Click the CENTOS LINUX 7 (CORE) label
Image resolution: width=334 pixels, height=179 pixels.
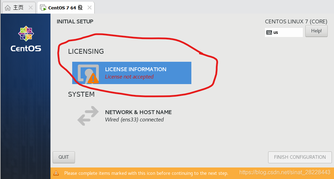coord(296,21)
